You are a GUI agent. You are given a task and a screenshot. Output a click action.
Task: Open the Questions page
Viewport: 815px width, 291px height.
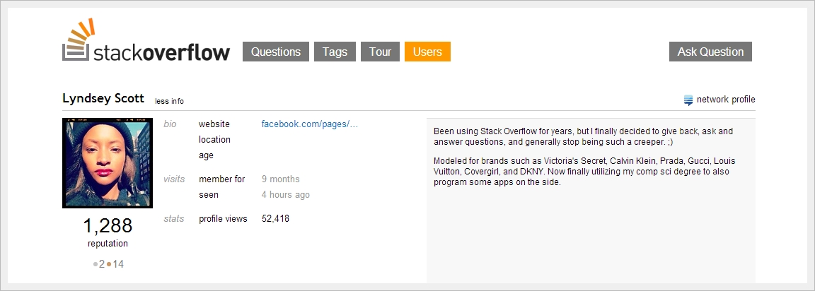click(x=276, y=52)
